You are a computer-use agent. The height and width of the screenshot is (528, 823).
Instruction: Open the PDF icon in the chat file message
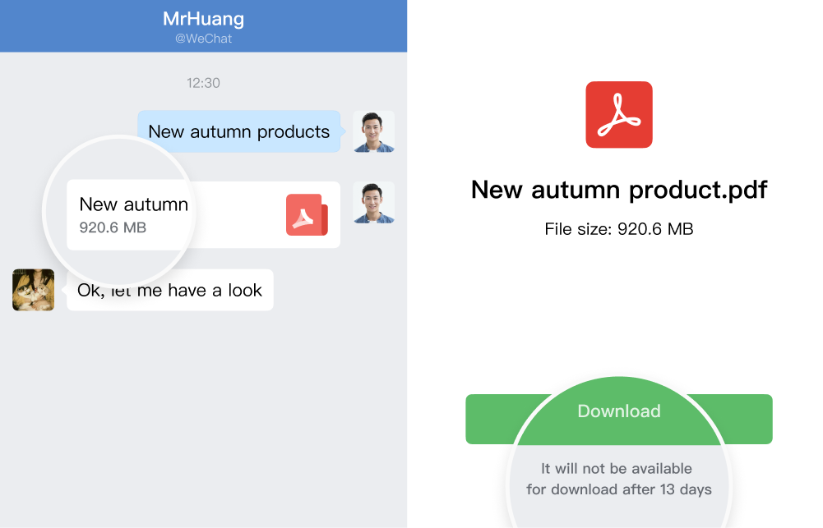tap(307, 214)
